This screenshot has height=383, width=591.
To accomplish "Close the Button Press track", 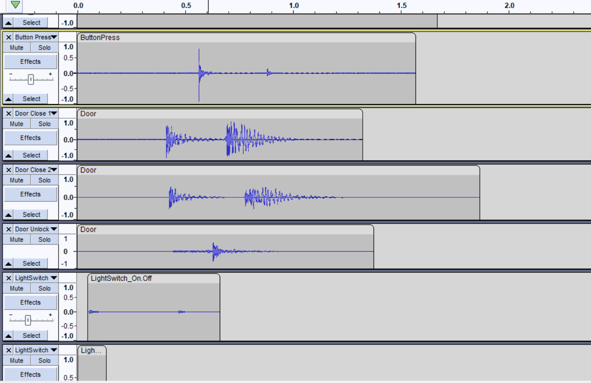I will pos(9,37).
